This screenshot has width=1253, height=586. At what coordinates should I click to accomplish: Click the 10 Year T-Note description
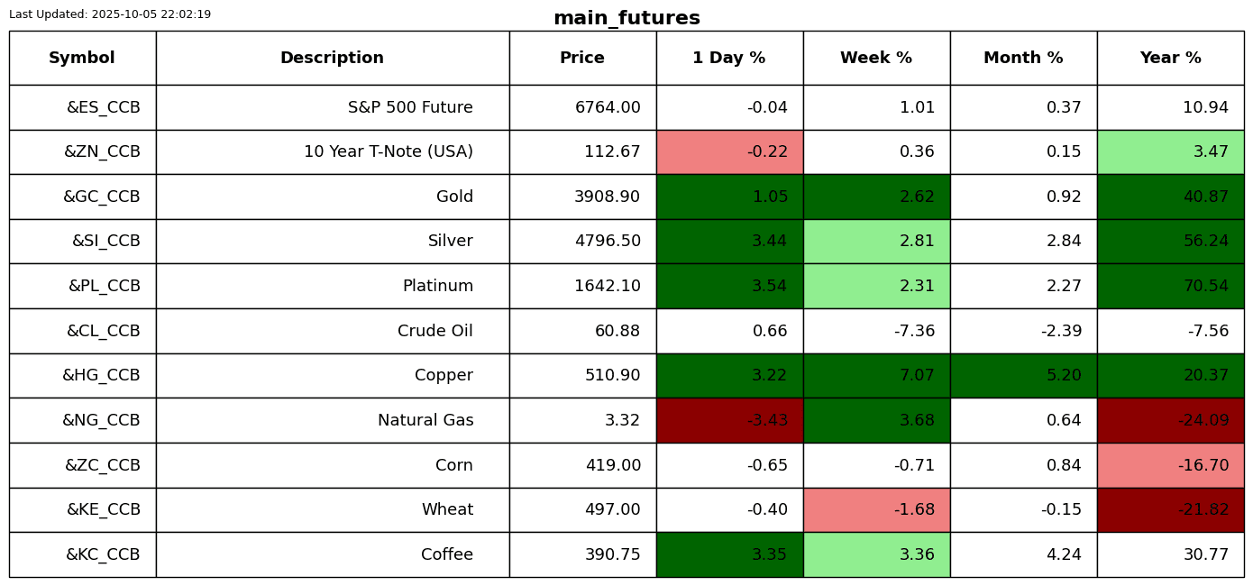(388, 151)
